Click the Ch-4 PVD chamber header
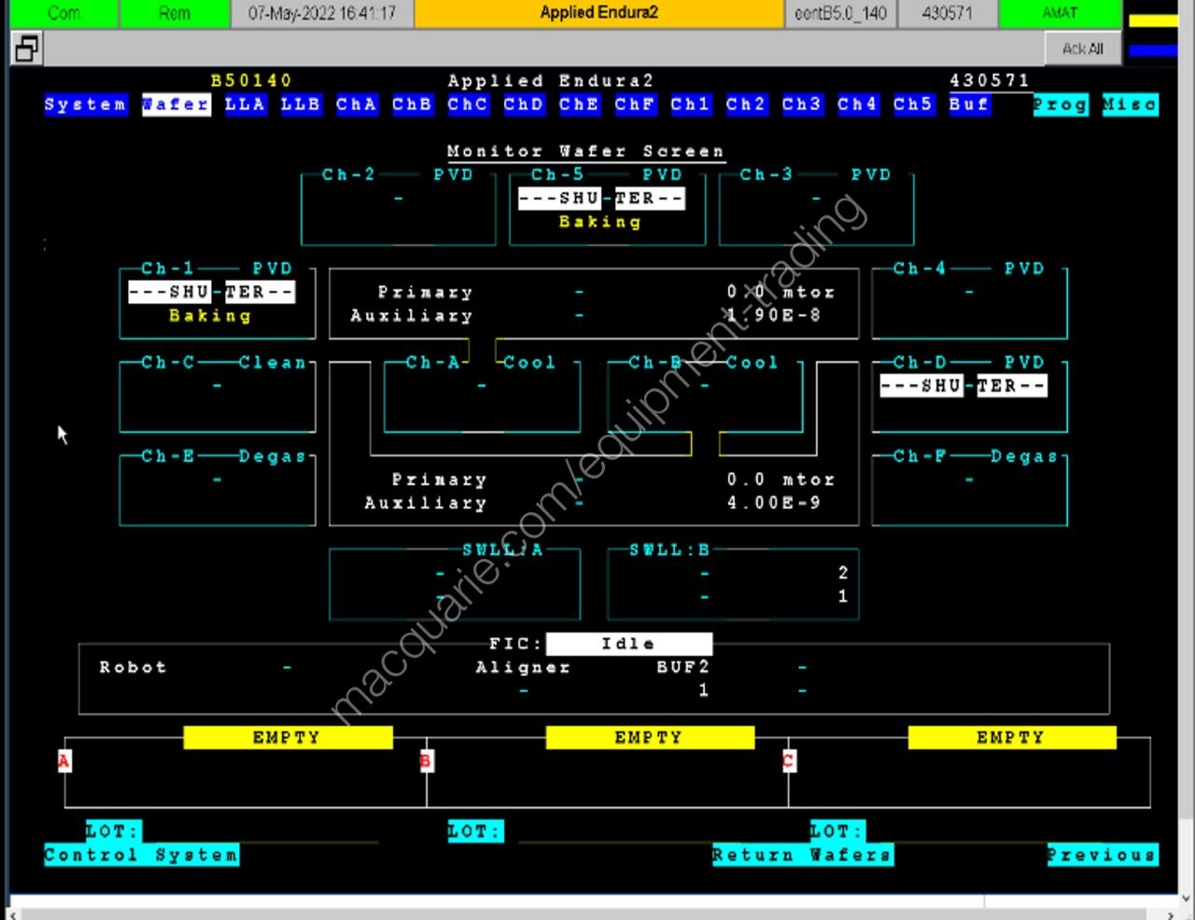This screenshot has height=920, width=1195. click(x=969, y=269)
